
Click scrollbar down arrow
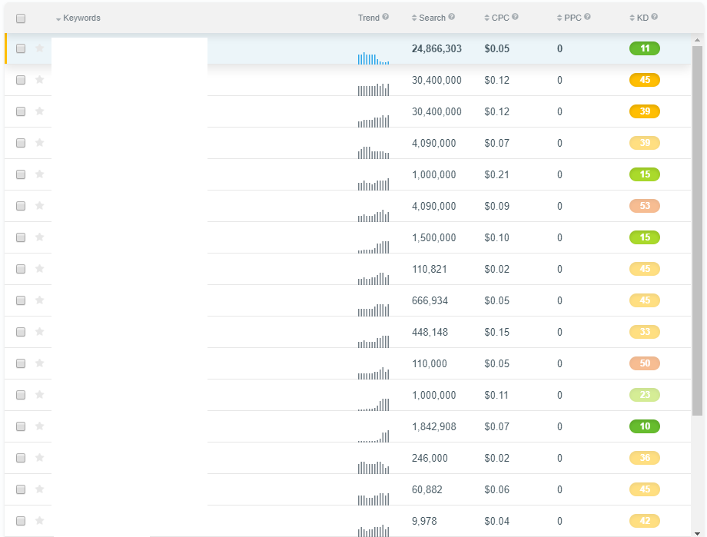pyautogui.click(x=697, y=533)
